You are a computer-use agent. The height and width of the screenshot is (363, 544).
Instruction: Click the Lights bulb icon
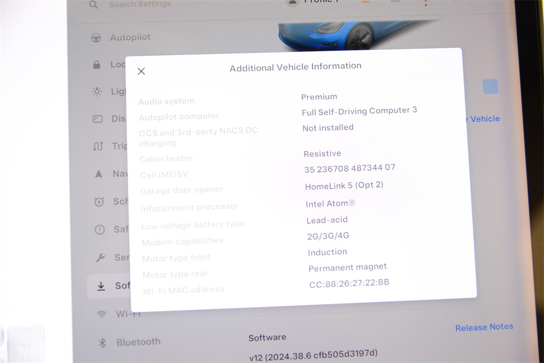(x=97, y=92)
